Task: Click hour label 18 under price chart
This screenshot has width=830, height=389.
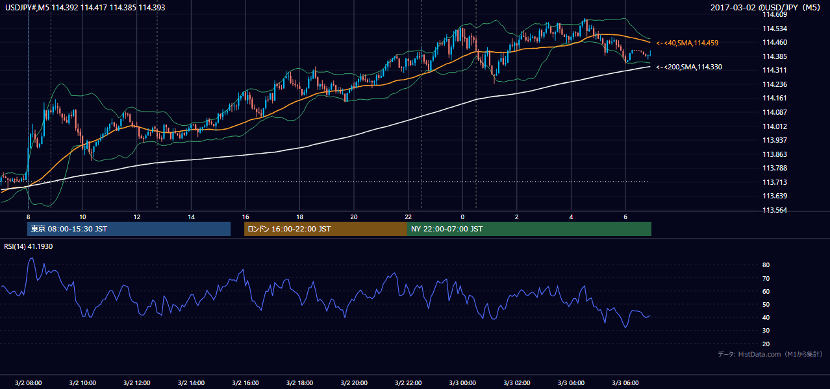Action: coord(299,217)
